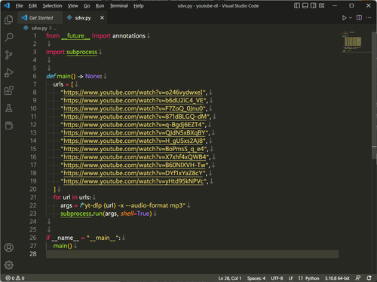The width and height of the screenshot is (377, 282).
Task: Open the B60NlXVH-Tw YouTube link
Action: [x=134, y=165]
